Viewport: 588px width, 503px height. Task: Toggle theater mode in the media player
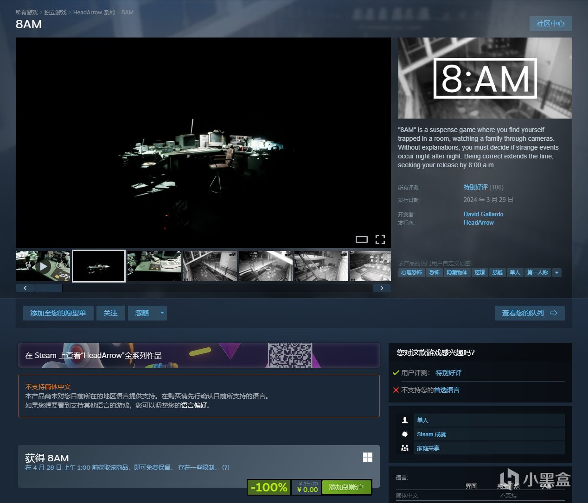pos(361,239)
